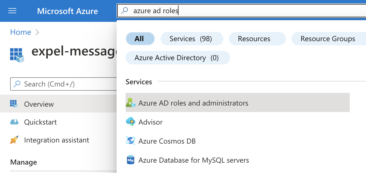Filter by Azure Active Directory (0)
The height and width of the screenshot is (173, 366).
(x=178, y=58)
